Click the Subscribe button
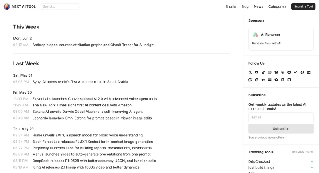The height and width of the screenshot is (173, 319). pos(281,129)
